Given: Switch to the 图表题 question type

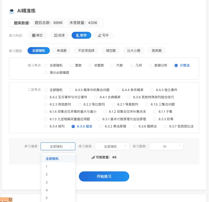Looking at the screenshot, I should point(157,51).
